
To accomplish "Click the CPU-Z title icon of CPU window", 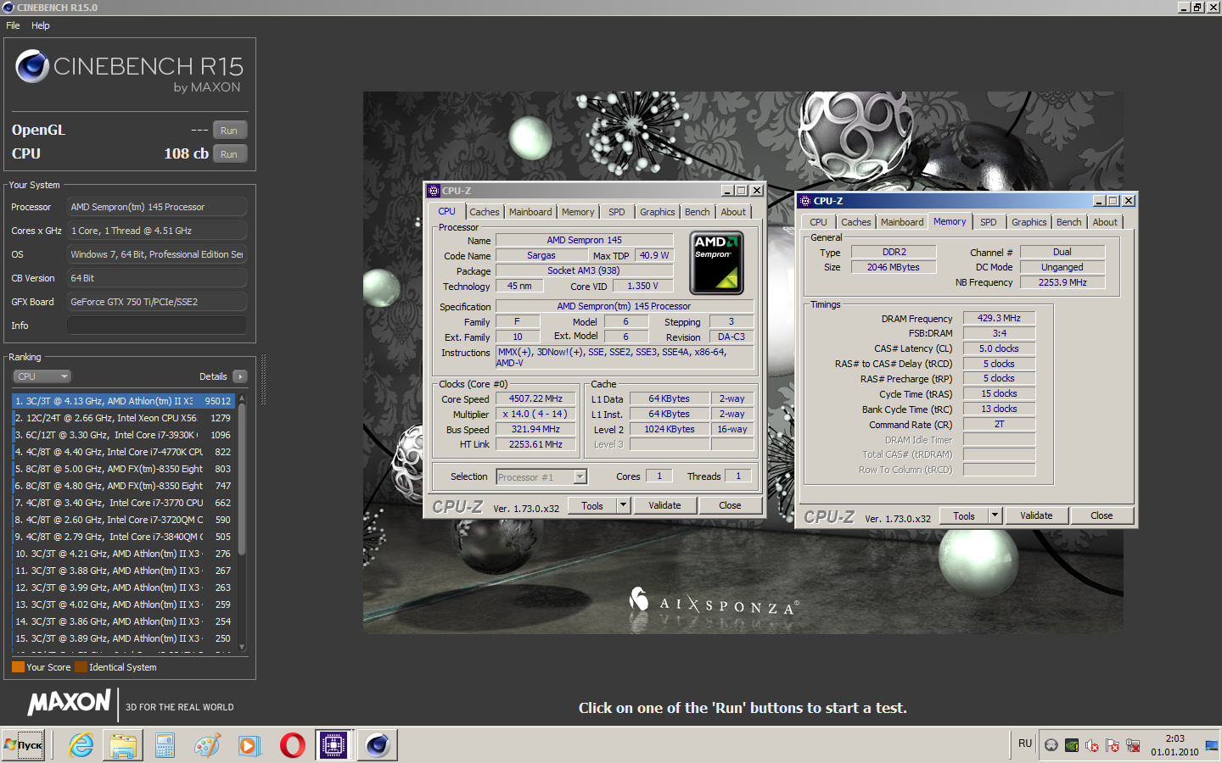I will coord(434,191).
